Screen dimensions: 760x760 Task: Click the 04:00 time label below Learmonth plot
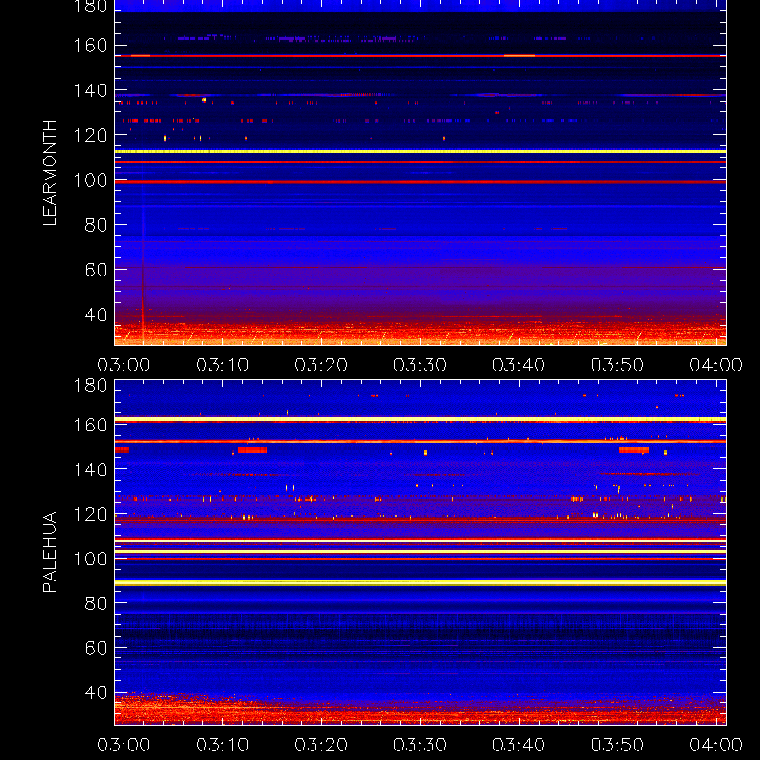coord(716,365)
